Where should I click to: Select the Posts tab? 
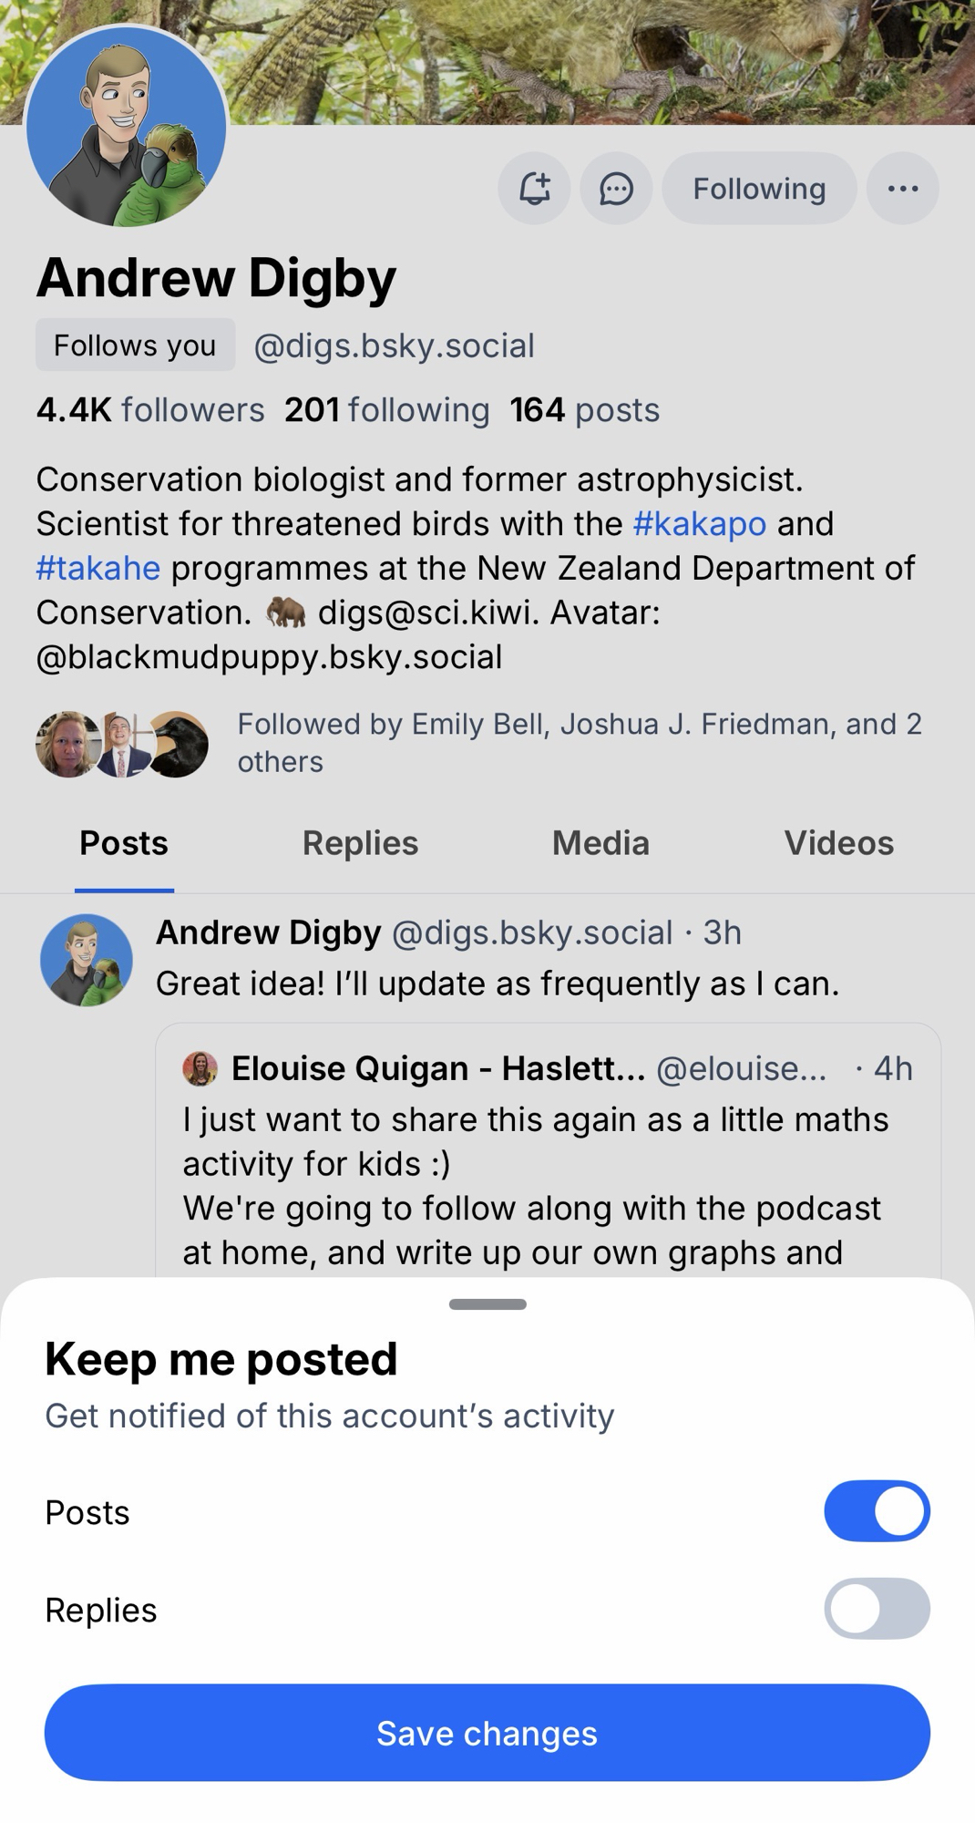pos(124,843)
